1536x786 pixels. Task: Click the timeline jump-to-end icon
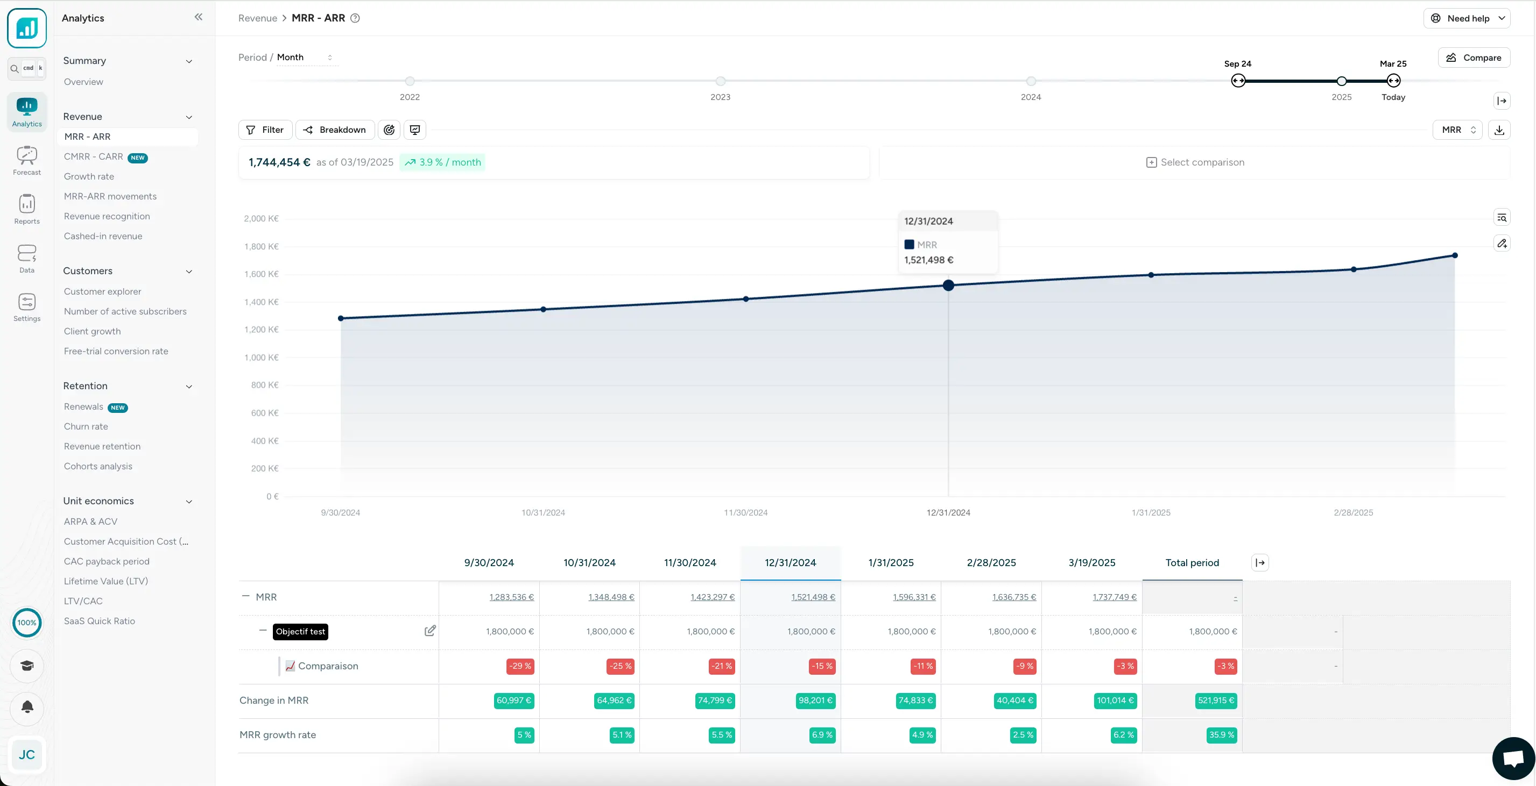pyautogui.click(x=1502, y=101)
